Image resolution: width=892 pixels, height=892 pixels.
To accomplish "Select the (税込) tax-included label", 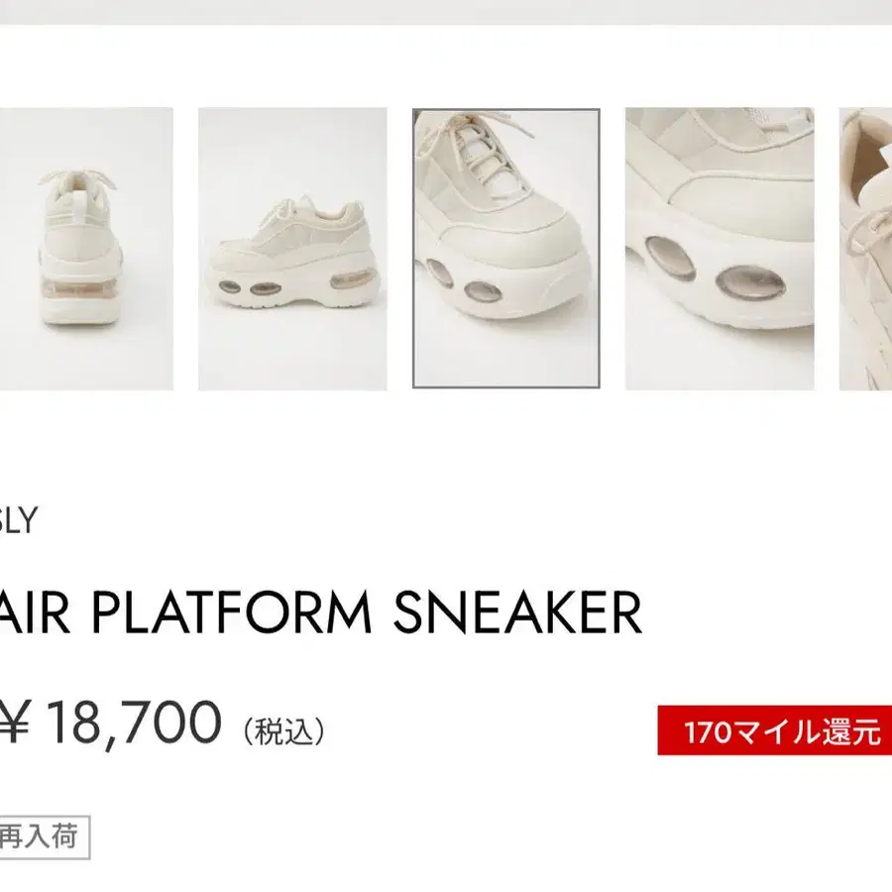I will pyautogui.click(x=283, y=731).
